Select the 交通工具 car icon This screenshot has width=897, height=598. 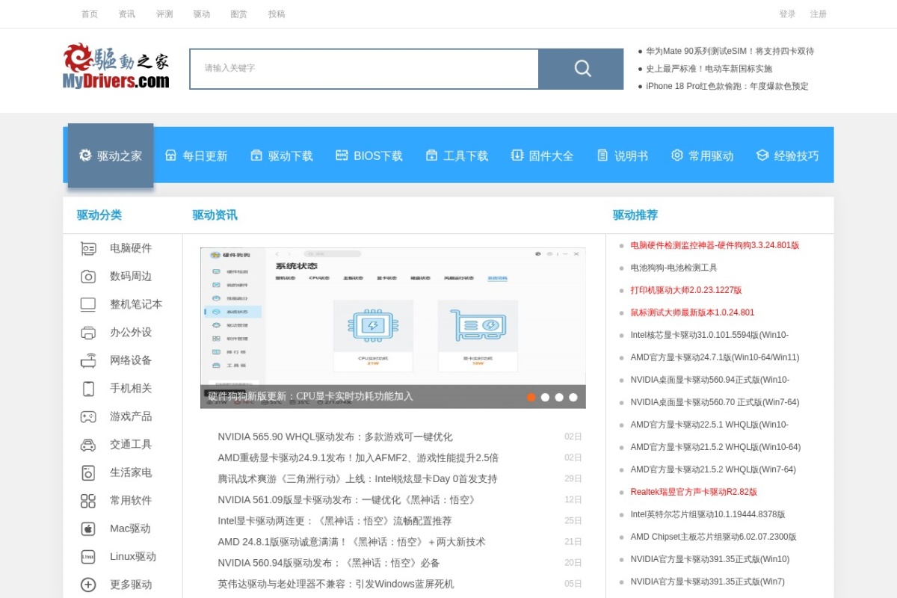pos(88,445)
